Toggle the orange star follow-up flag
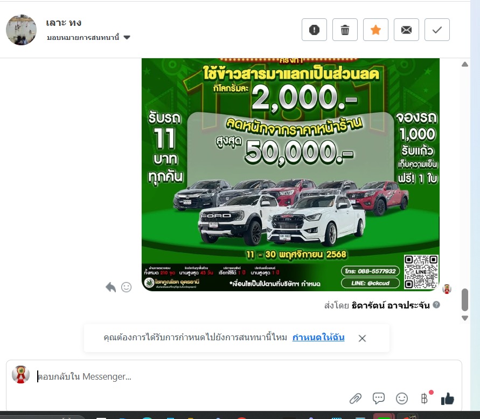This screenshot has width=480, height=419. pos(375,30)
